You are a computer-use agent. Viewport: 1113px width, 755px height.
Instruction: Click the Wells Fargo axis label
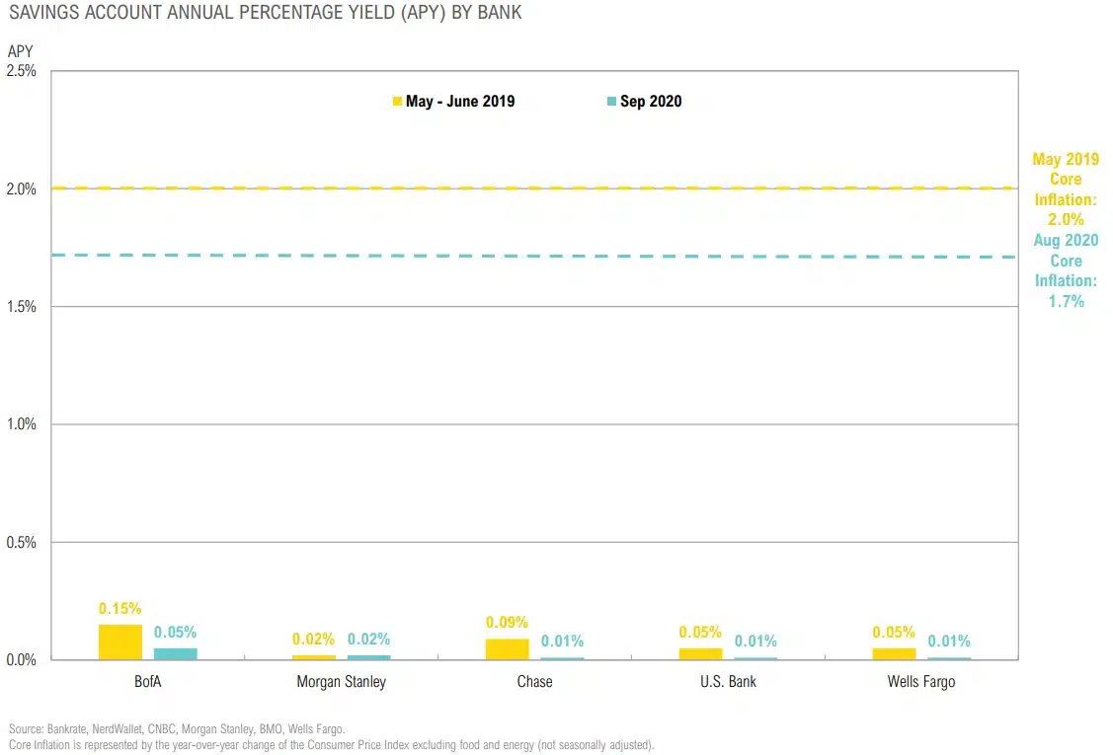(x=921, y=682)
